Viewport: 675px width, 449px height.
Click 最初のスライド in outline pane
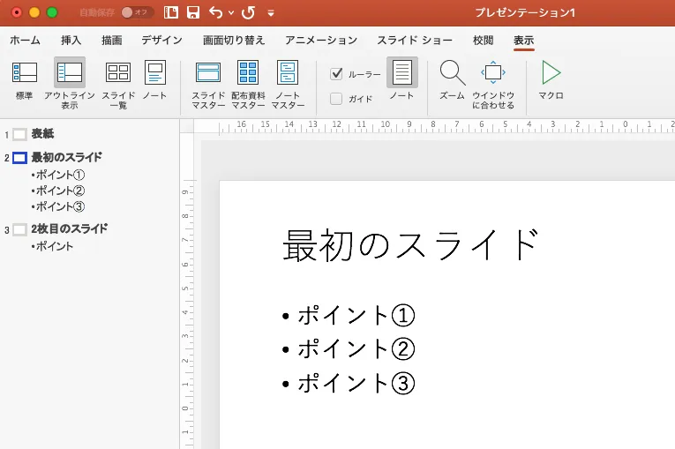pos(67,158)
